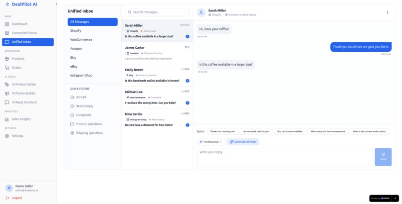Open Connected Stores in the sidebar
The height and width of the screenshot is (204, 402).
(28, 33)
